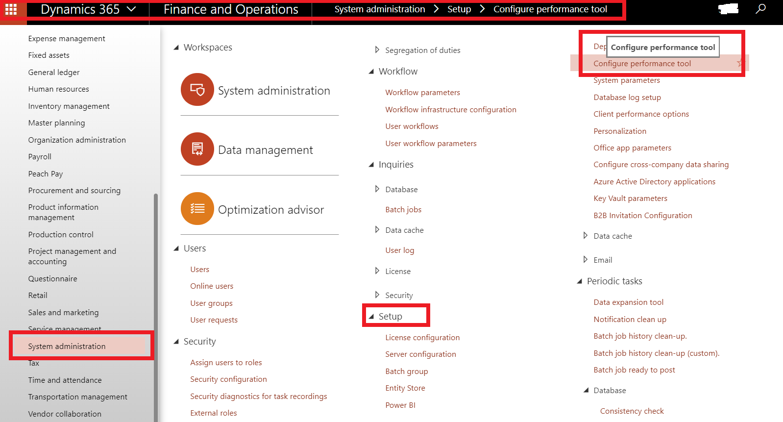
Task: Open Retail module
Action: [38, 295]
